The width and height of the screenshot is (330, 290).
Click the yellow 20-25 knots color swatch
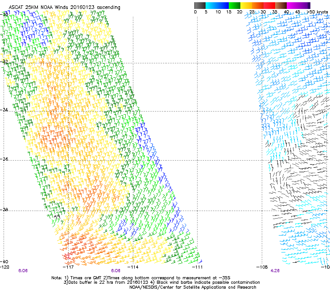point(246,5)
